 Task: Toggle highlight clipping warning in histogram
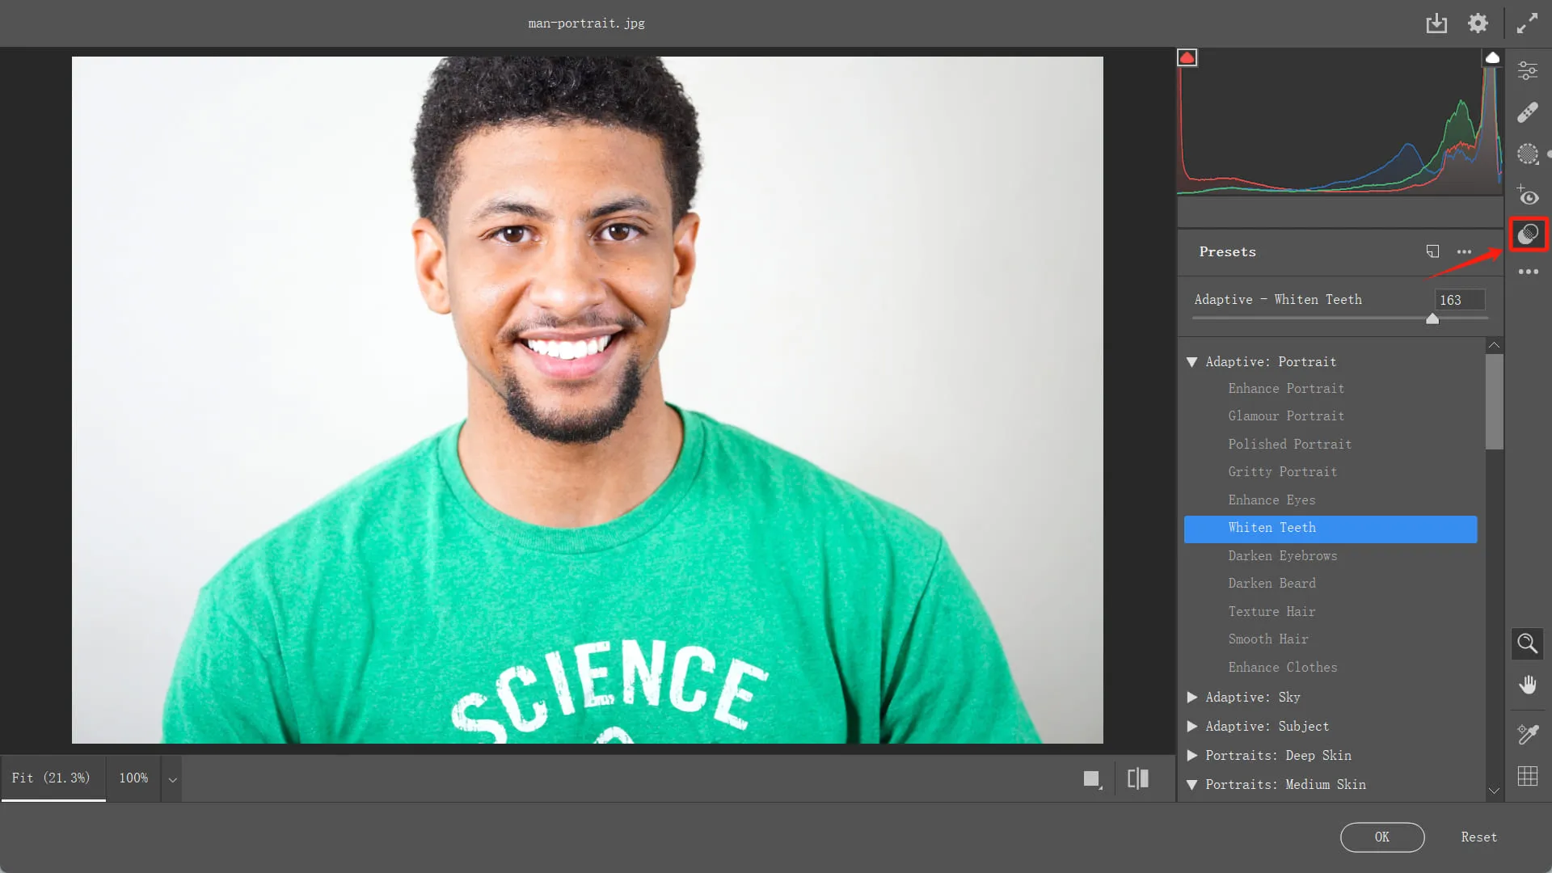[x=1492, y=57]
